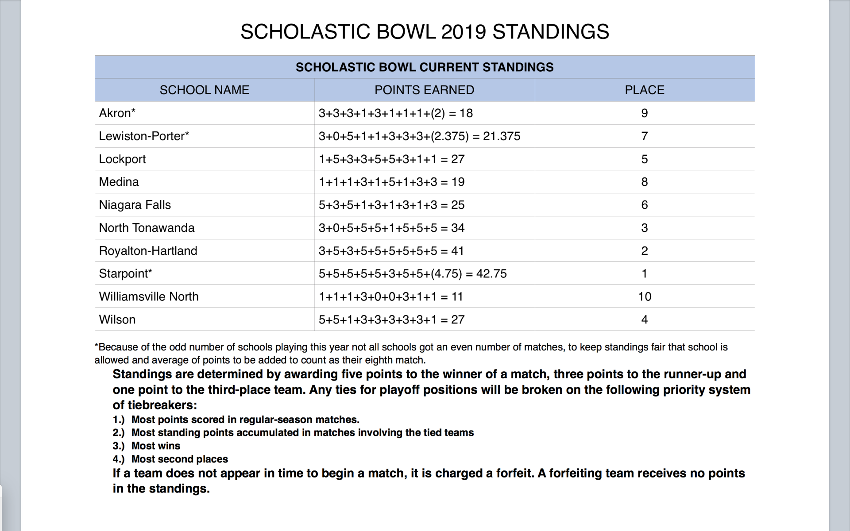Click the forfeit rule paragraph
This screenshot has width=850, height=531.
point(428,481)
